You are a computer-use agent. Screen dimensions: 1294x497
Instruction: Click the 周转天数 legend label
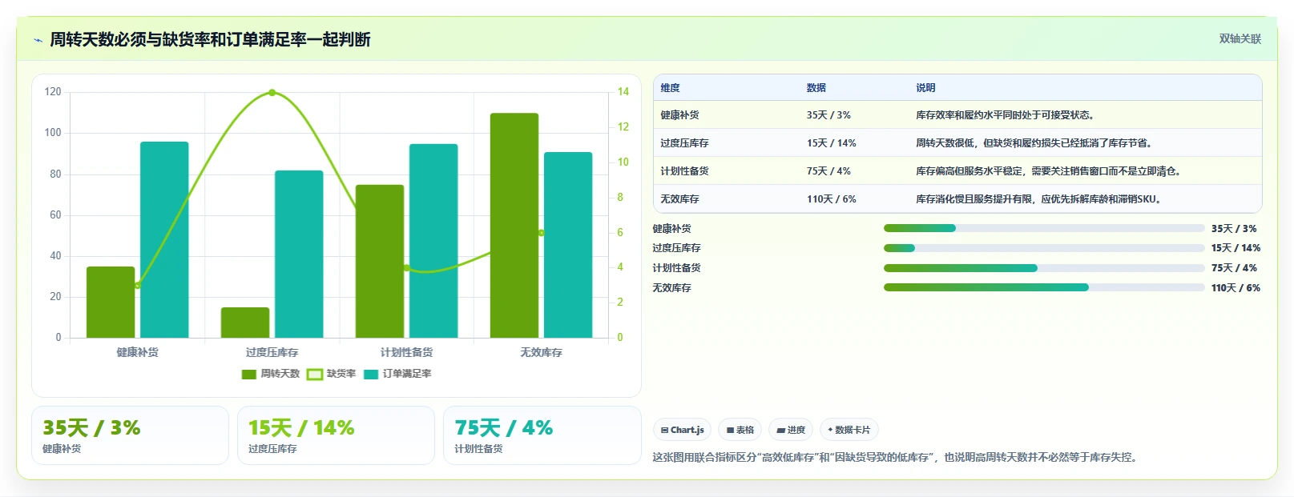(x=280, y=374)
